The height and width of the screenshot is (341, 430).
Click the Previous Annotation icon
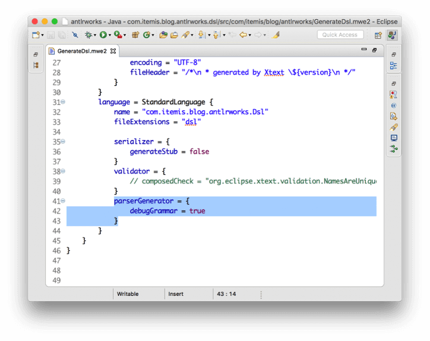[x=217, y=35]
